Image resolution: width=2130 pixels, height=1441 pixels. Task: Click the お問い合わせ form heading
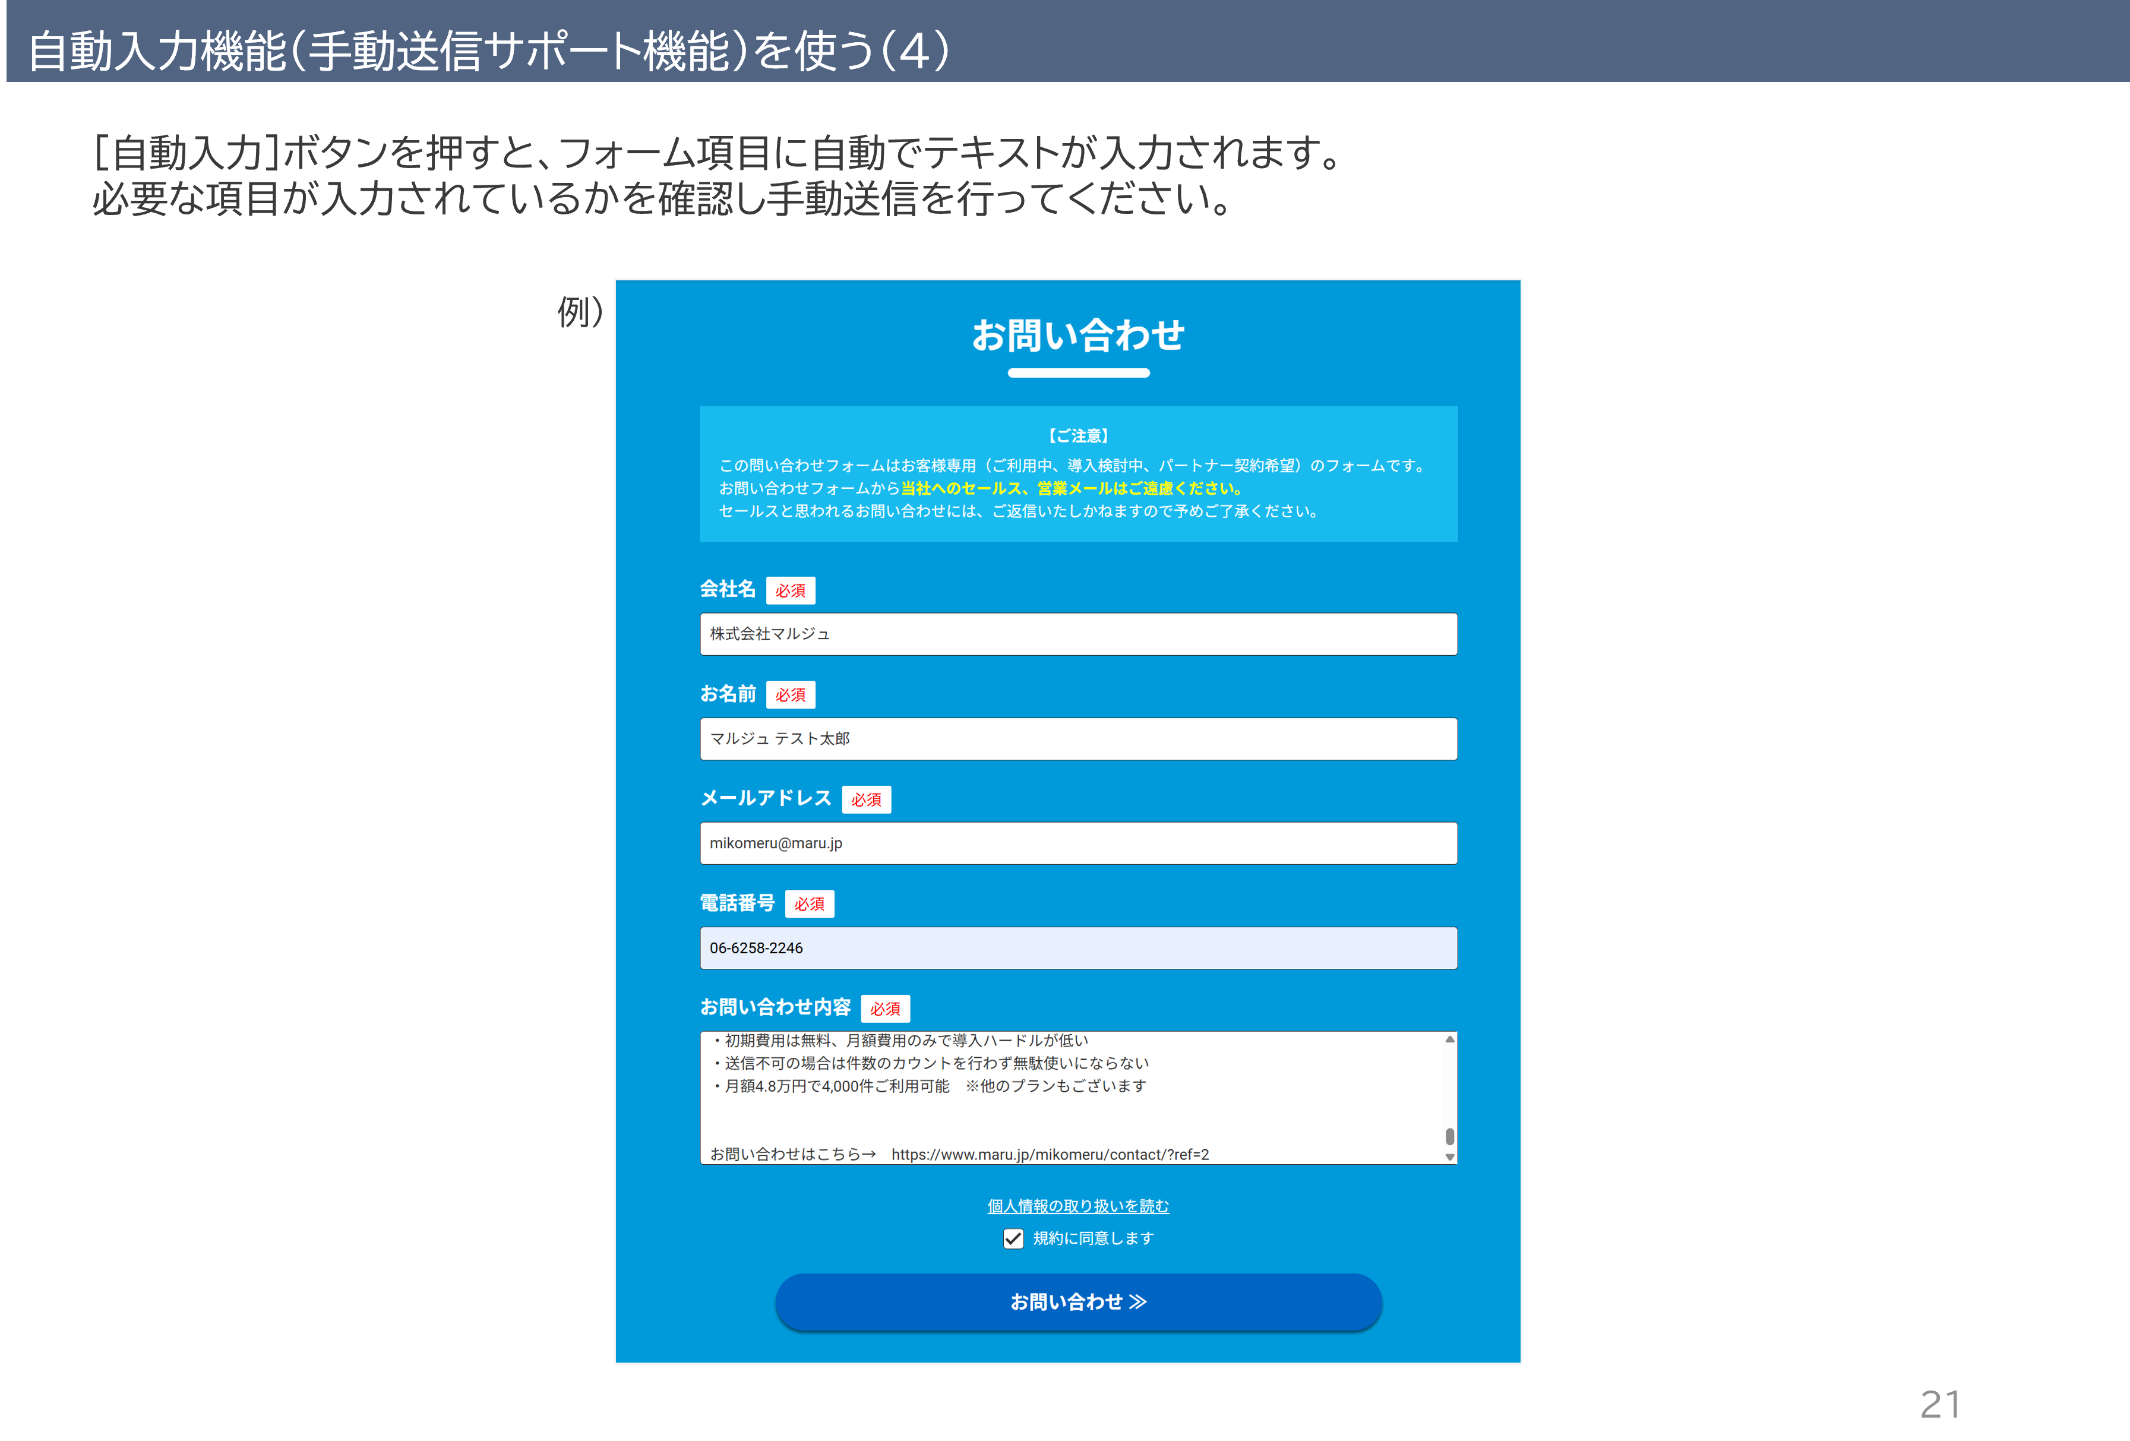click(x=1078, y=336)
